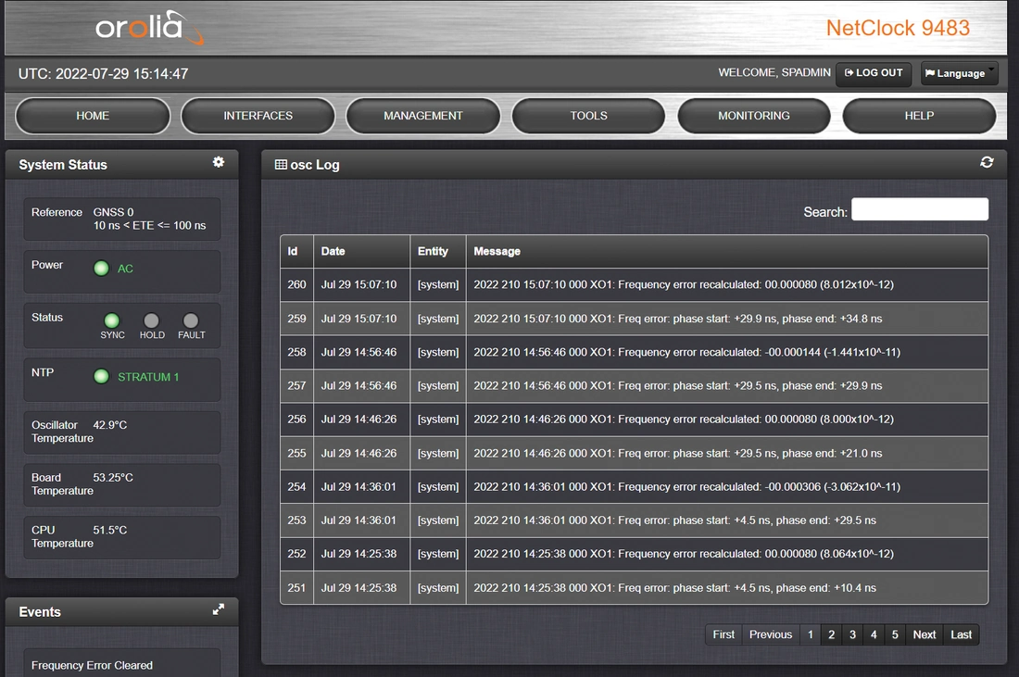Image resolution: width=1019 pixels, height=677 pixels.
Task: Click date Jul 29 14:36:01 in row 254
Action: point(359,486)
